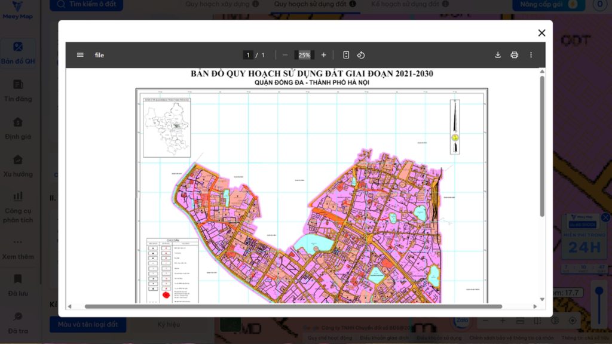Viewport: 612px width, 344px height.
Task: Select the 25% zoom level field
Action: pyautogui.click(x=304, y=55)
